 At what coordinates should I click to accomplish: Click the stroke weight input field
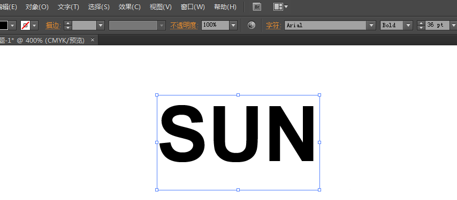(x=84, y=26)
